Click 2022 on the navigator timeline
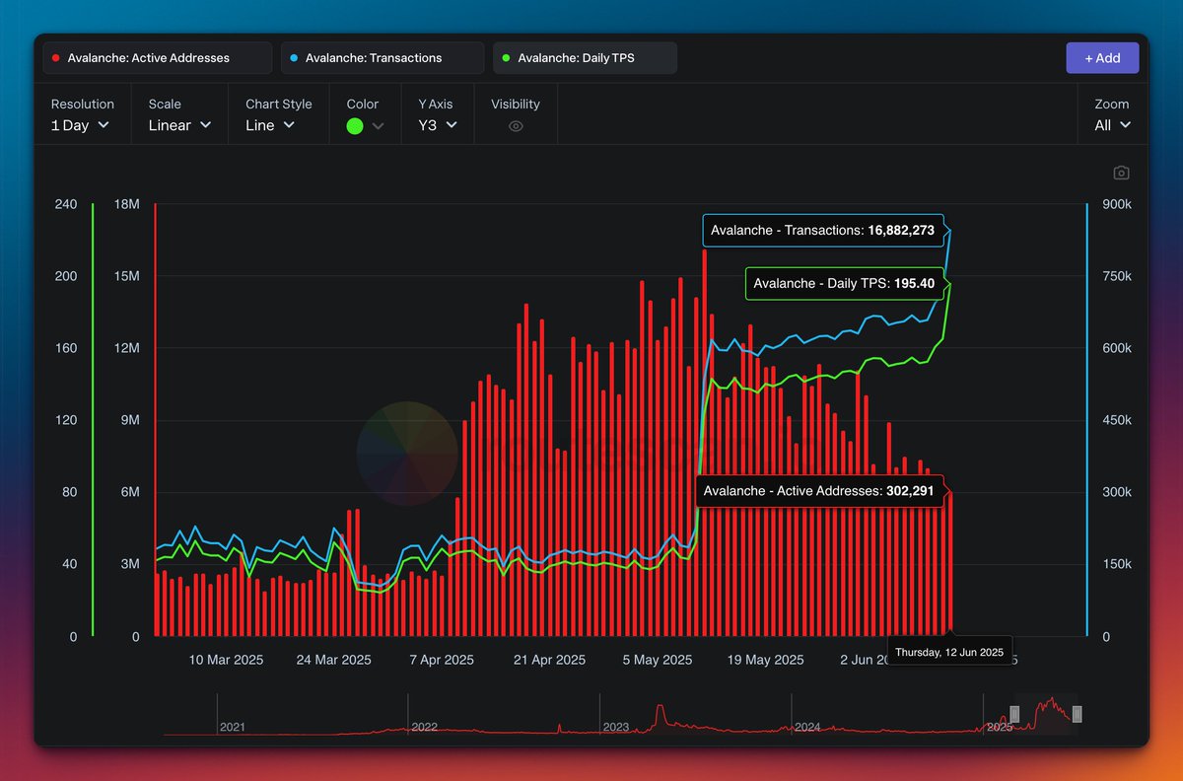 (x=425, y=727)
